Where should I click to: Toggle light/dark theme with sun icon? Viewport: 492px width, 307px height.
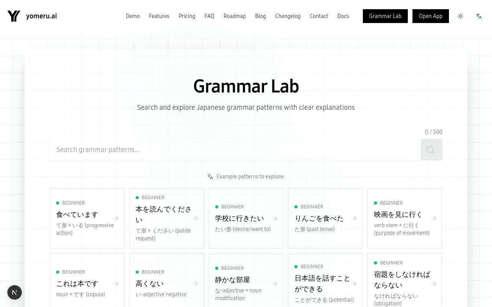(x=460, y=16)
